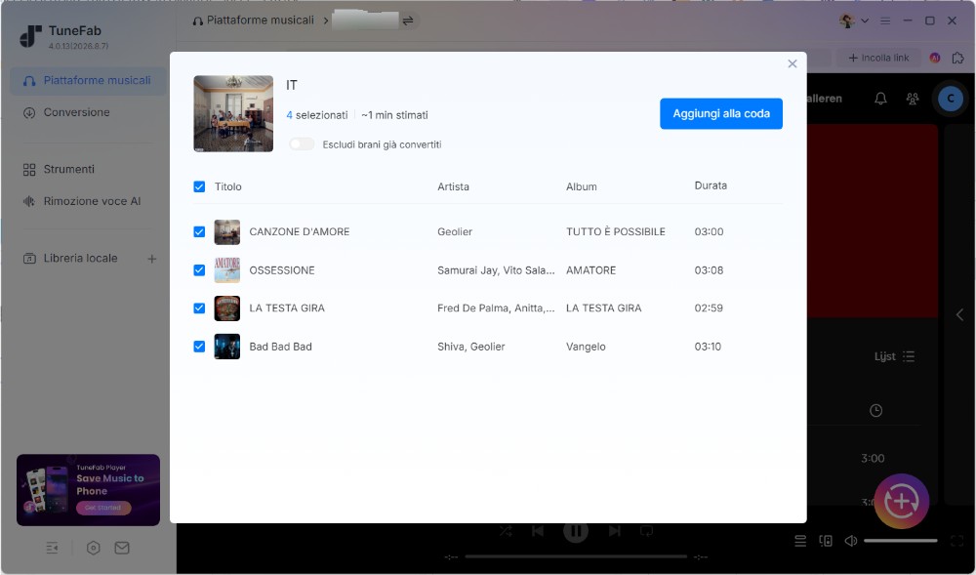The height and width of the screenshot is (575, 976).
Task: Uncheck Bad Bad Bad checkbox
Action: (199, 347)
